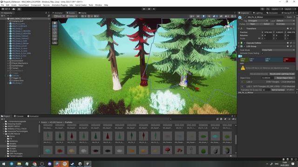Toggle hidden objects visibility in scene toolbar
Viewport: 298px width, 167px height.
pos(221,16)
